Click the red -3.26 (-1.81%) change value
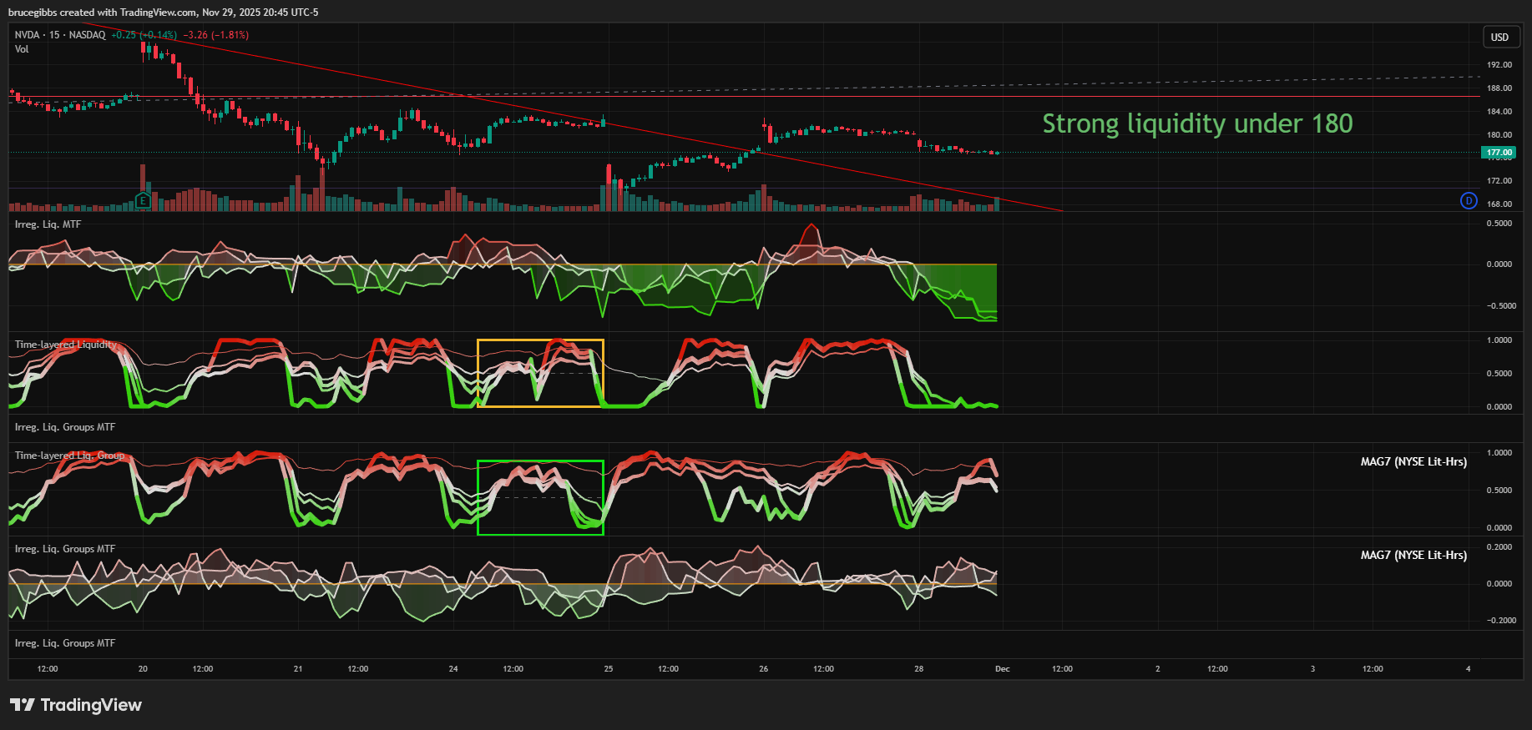The width and height of the screenshot is (1532, 730). pyautogui.click(x=215, y=35)
